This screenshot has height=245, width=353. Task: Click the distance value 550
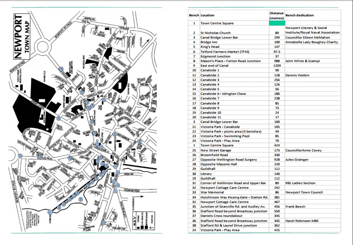(x=277, y=211)
